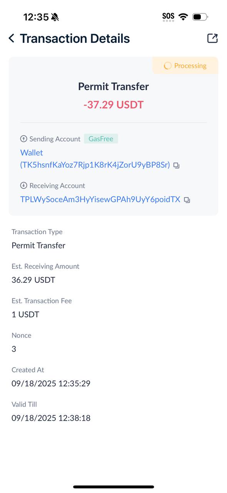Tap the home indicator bar
Image resolution: width=227 pixels, height=493 pixels.
pyautogui.click(x=113, y=487)
